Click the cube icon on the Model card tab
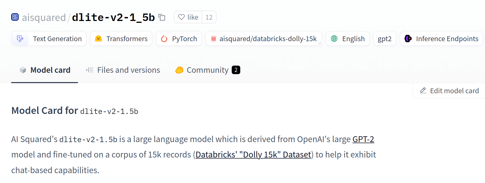This screenshot has height=183, width=485. [22, 70]
